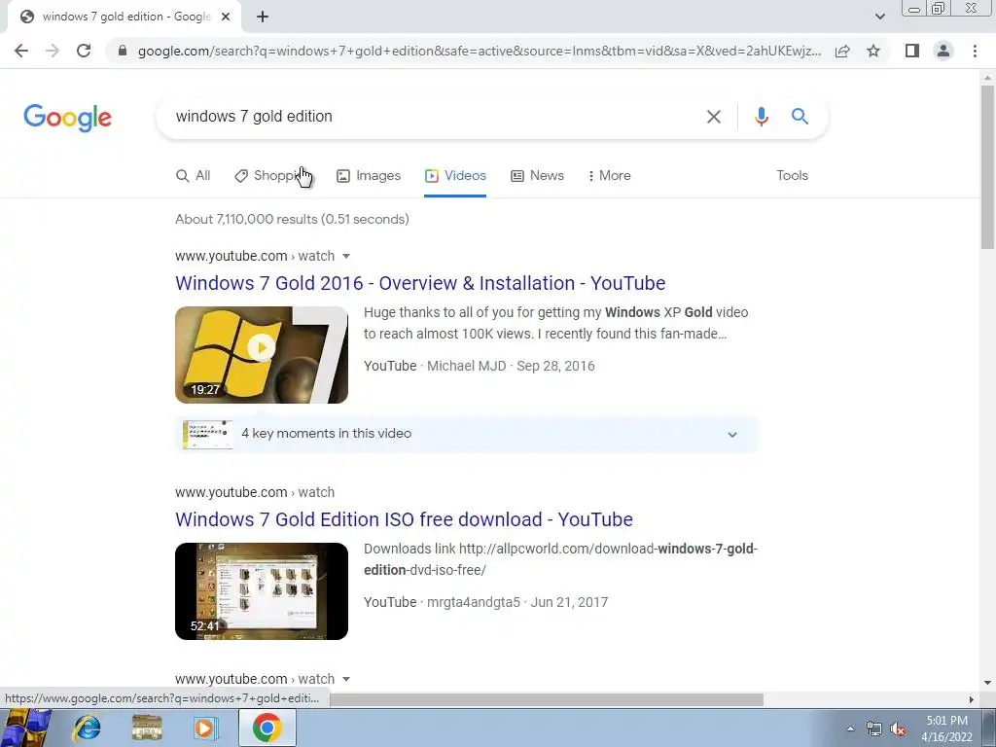Clear the search box with X icon
Image resolution: width=996 pixels, height=747 pixels.
713,117
